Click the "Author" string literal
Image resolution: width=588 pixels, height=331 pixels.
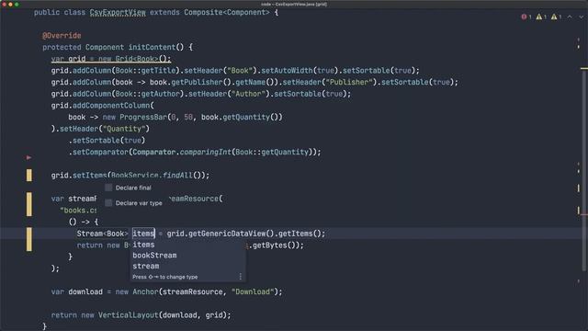(249, 94)
